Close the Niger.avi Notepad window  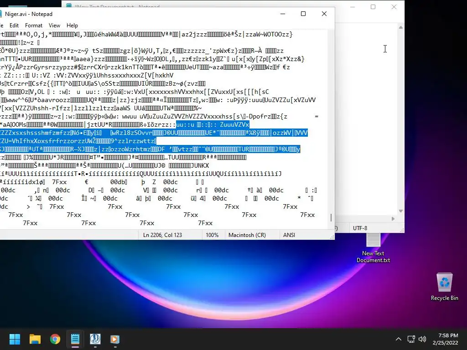coord(324,14)
